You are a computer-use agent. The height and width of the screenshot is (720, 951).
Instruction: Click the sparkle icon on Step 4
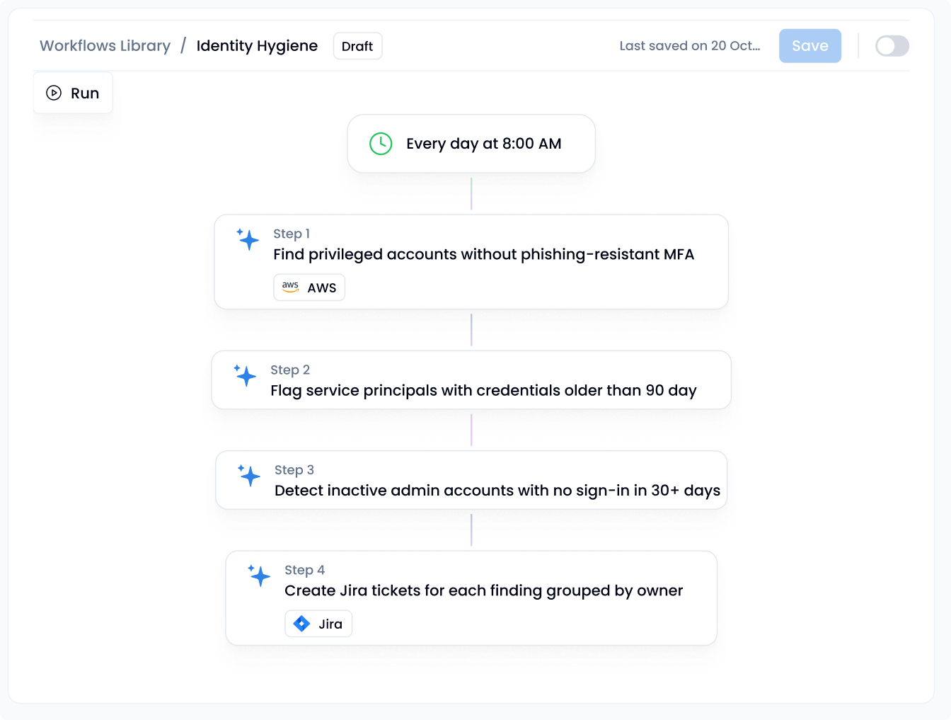click(x=260, y=576)
